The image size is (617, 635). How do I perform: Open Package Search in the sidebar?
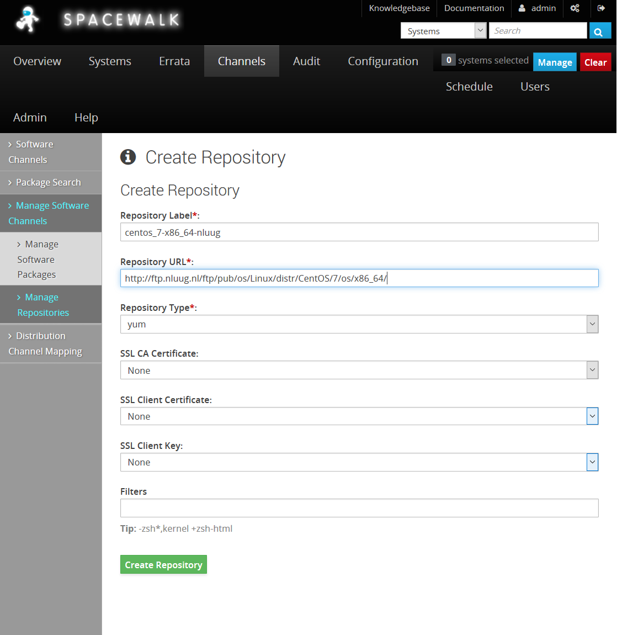tap(48, 182)
